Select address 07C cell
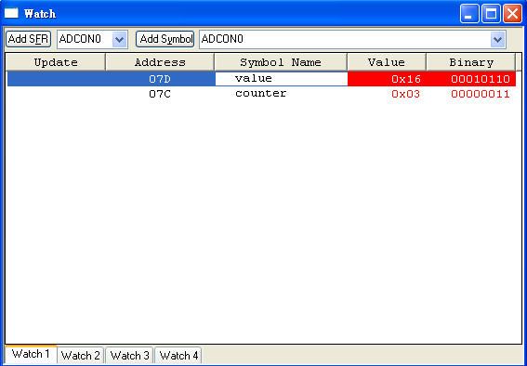The height and width of the screenshot is (366, 527). [160, 94]
